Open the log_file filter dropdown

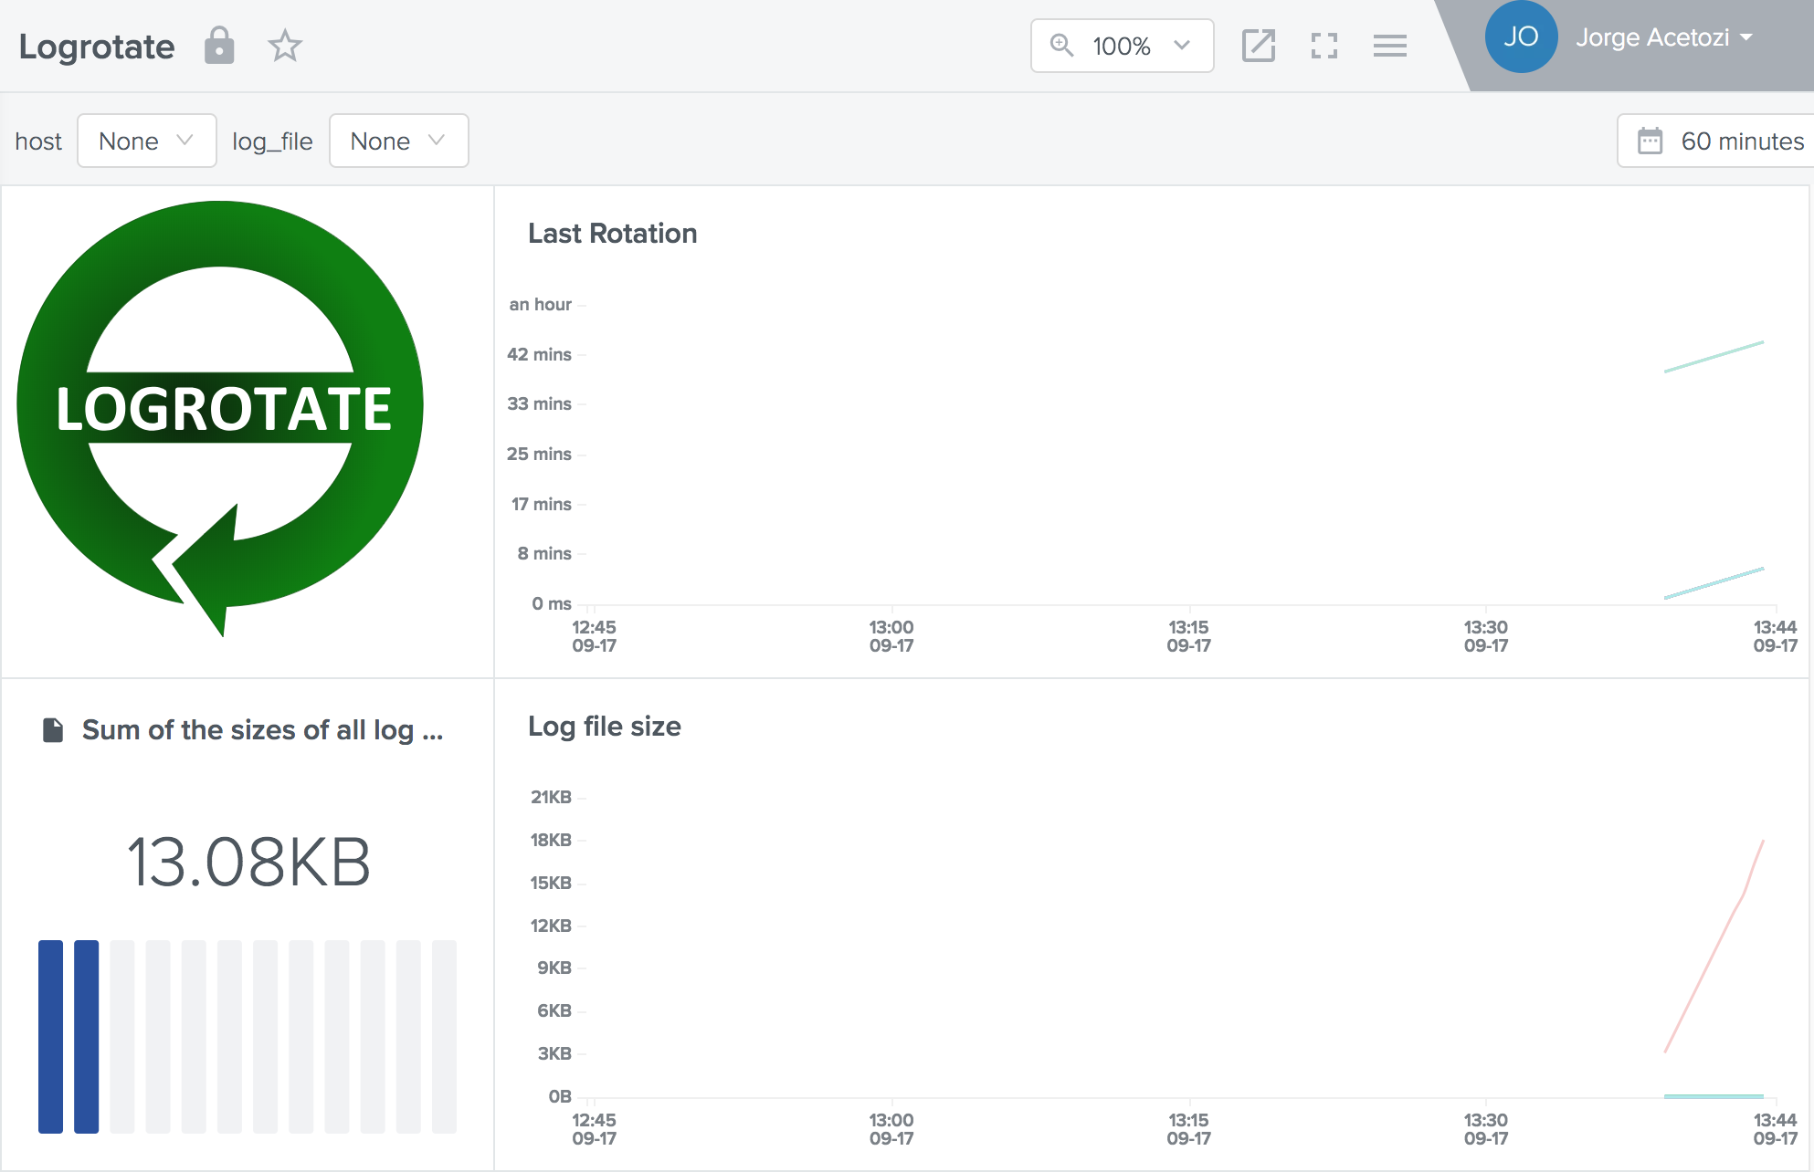coord(398,141)
